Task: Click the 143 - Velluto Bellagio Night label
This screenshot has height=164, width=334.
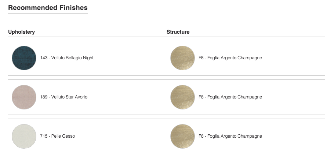Action: tap(67, 58)
